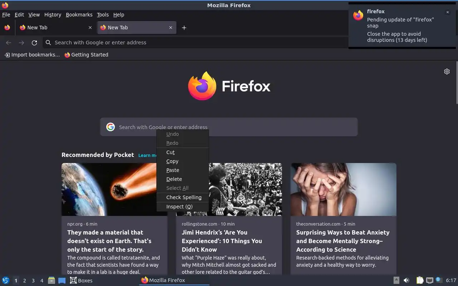Open the Beat Anxiety article headline
Viewport: 458px width, 286px height.
tap(343, 241)
